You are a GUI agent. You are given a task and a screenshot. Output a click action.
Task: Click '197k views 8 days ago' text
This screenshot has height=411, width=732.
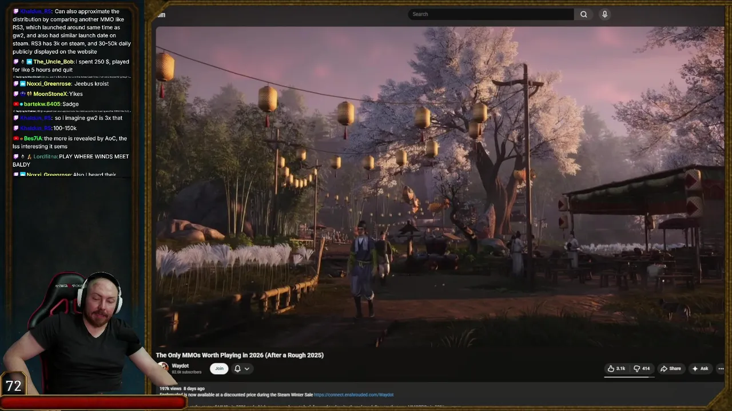coord(182,388)
